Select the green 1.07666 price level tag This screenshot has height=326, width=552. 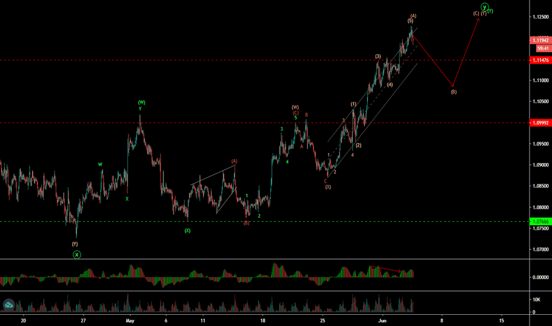(540, 221)
